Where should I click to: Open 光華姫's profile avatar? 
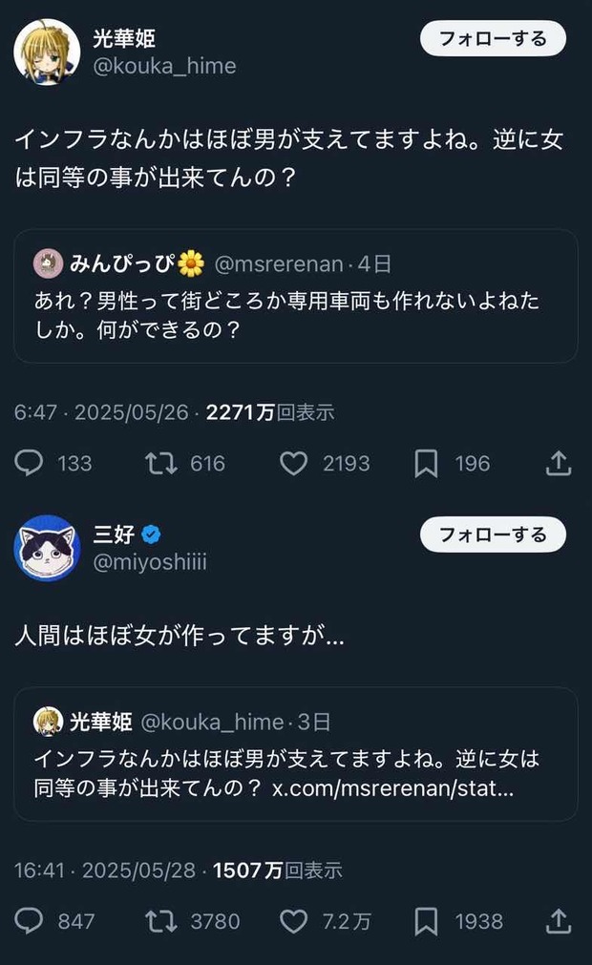point(46,50)
